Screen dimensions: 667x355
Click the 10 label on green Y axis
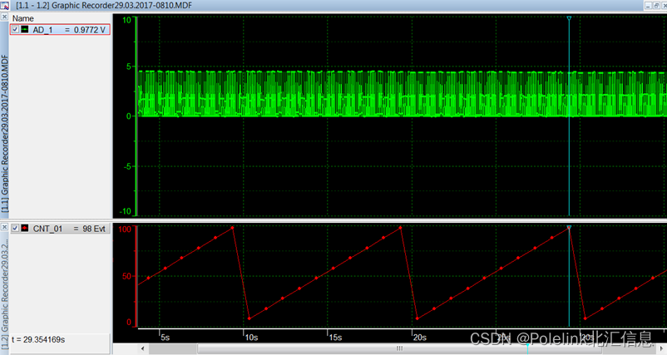(126, 20)
